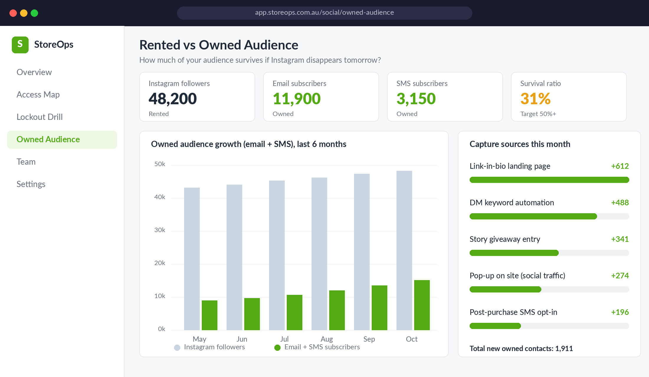
Task: Click Total new owned contacts: 1,911
Action: click(521, 349)
